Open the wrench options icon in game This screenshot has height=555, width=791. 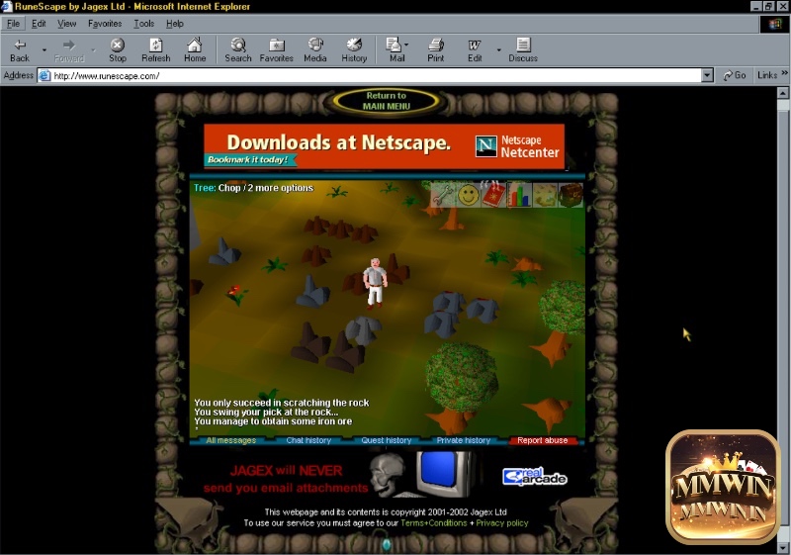(x=442, y=195)
